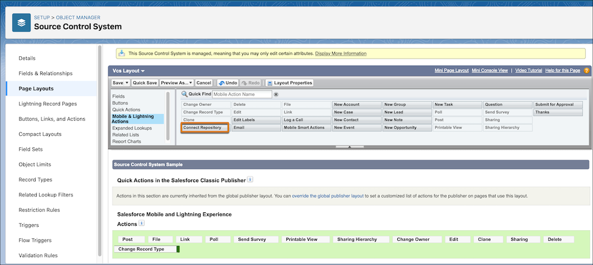Click the Quick Save button
Screen dimensions: 593x265
coord(145,83)
